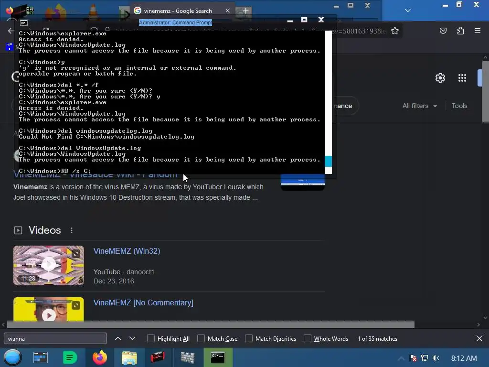Click the YouTube danooct1 source text

[124, 272]
